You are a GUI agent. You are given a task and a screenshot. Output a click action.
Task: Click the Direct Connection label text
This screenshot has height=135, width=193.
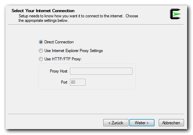click(x=59, y=42)
